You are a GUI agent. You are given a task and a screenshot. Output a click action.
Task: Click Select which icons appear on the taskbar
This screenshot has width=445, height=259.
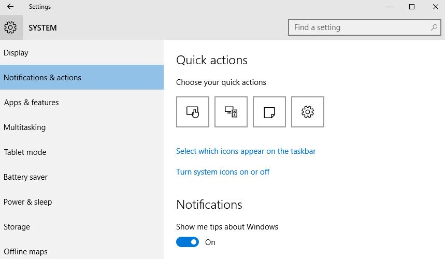pyautogui.click(x=246, y=151)
